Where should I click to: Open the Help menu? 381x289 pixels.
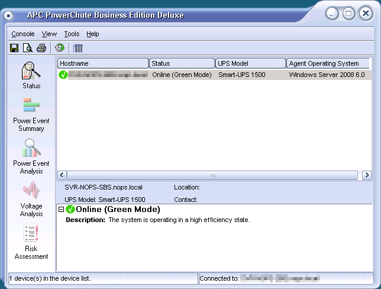[92, 34]
